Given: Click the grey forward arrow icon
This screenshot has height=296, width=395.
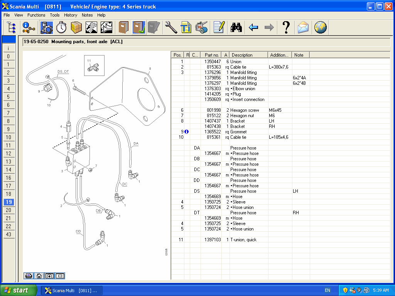Looking at the screenshot, I should (x=269, y=27).
